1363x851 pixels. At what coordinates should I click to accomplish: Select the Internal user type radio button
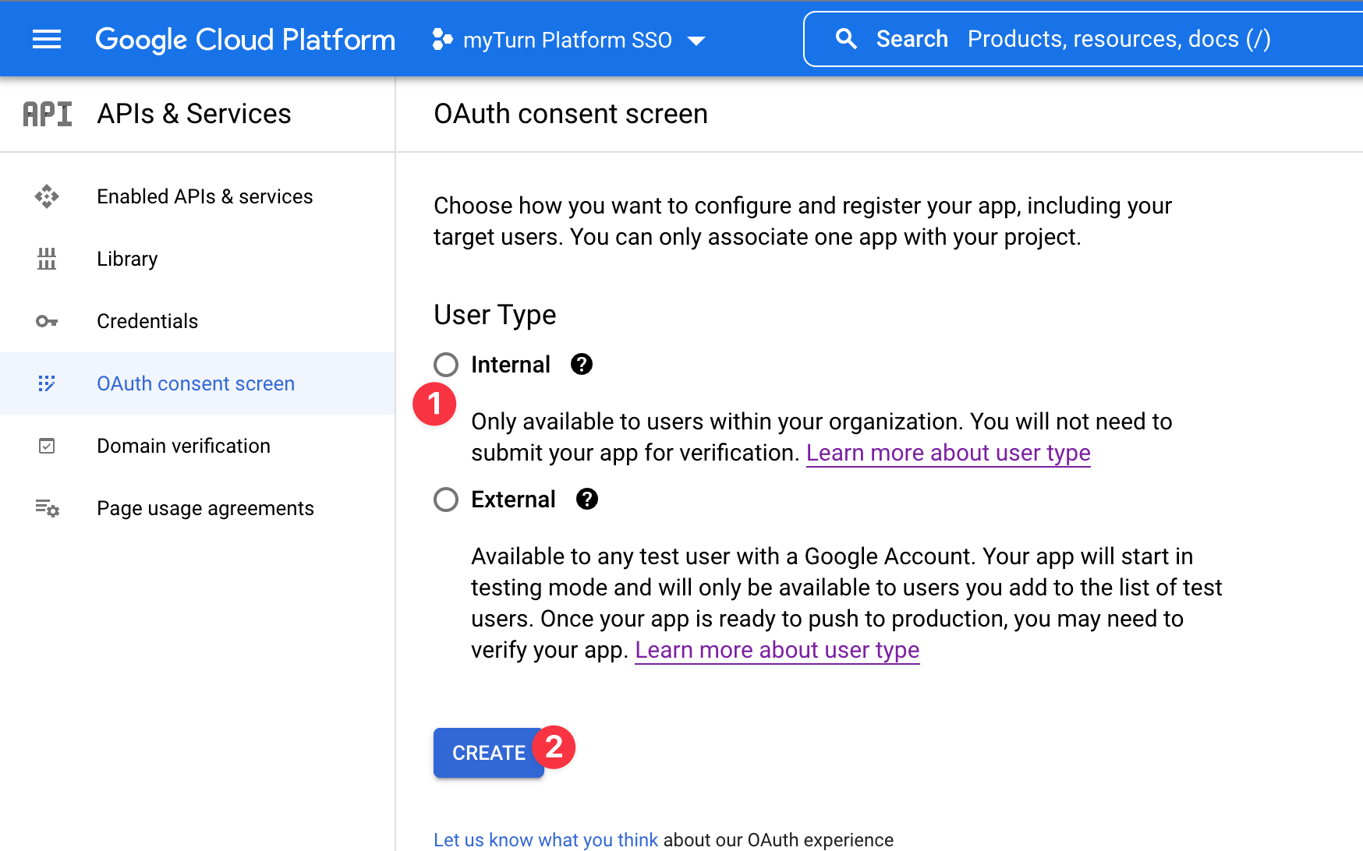tap(446, 365)
